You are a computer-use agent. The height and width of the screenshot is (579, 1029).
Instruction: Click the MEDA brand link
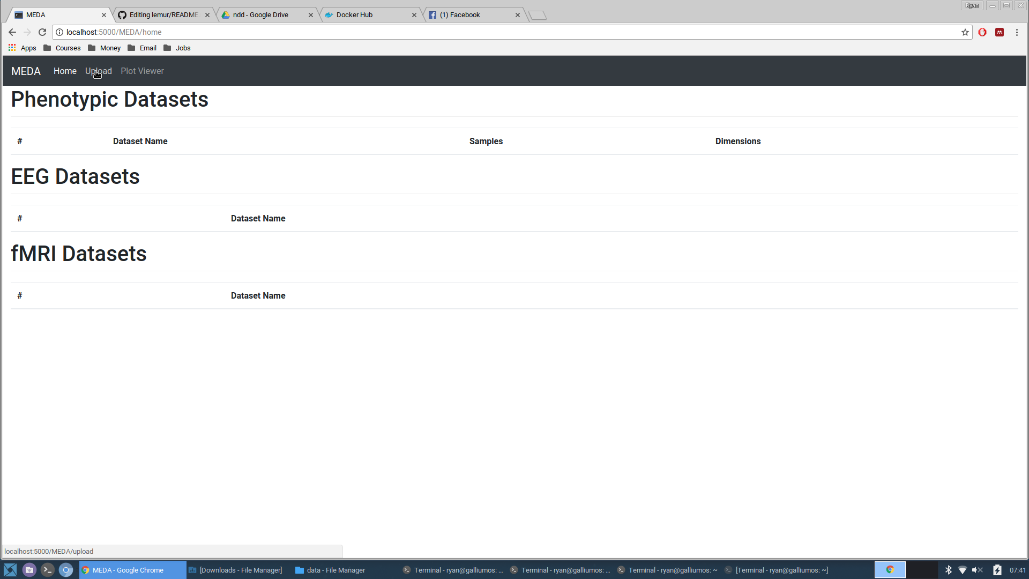tap(26, 71)
